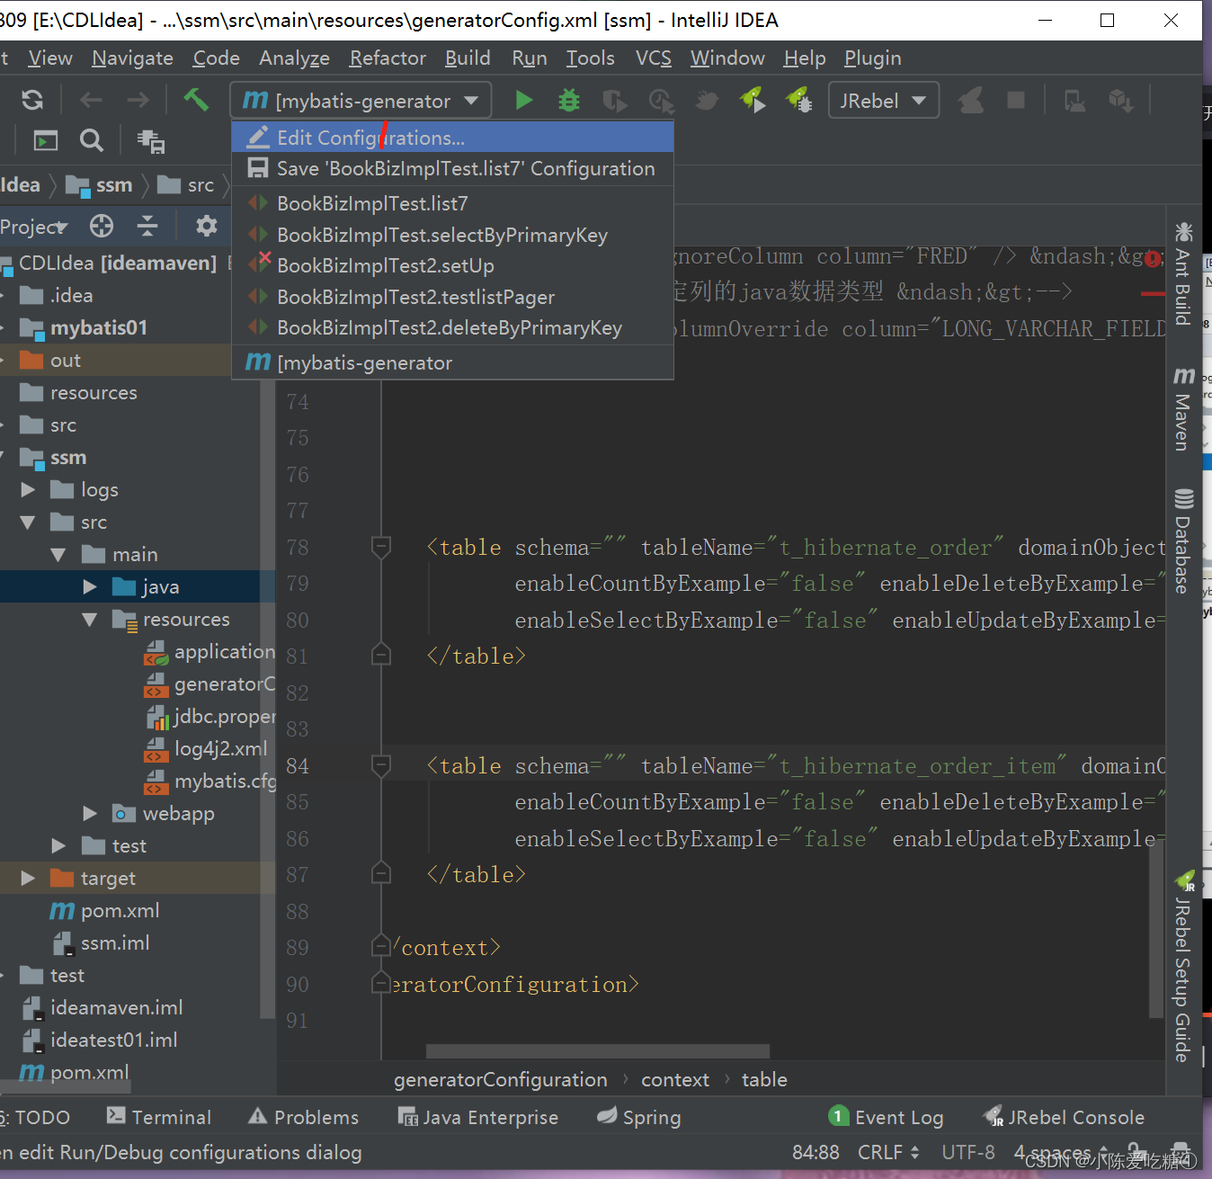The image size is (1212, 1179).
Task: Open the Terminal tool window
Action: [159, 1117]
